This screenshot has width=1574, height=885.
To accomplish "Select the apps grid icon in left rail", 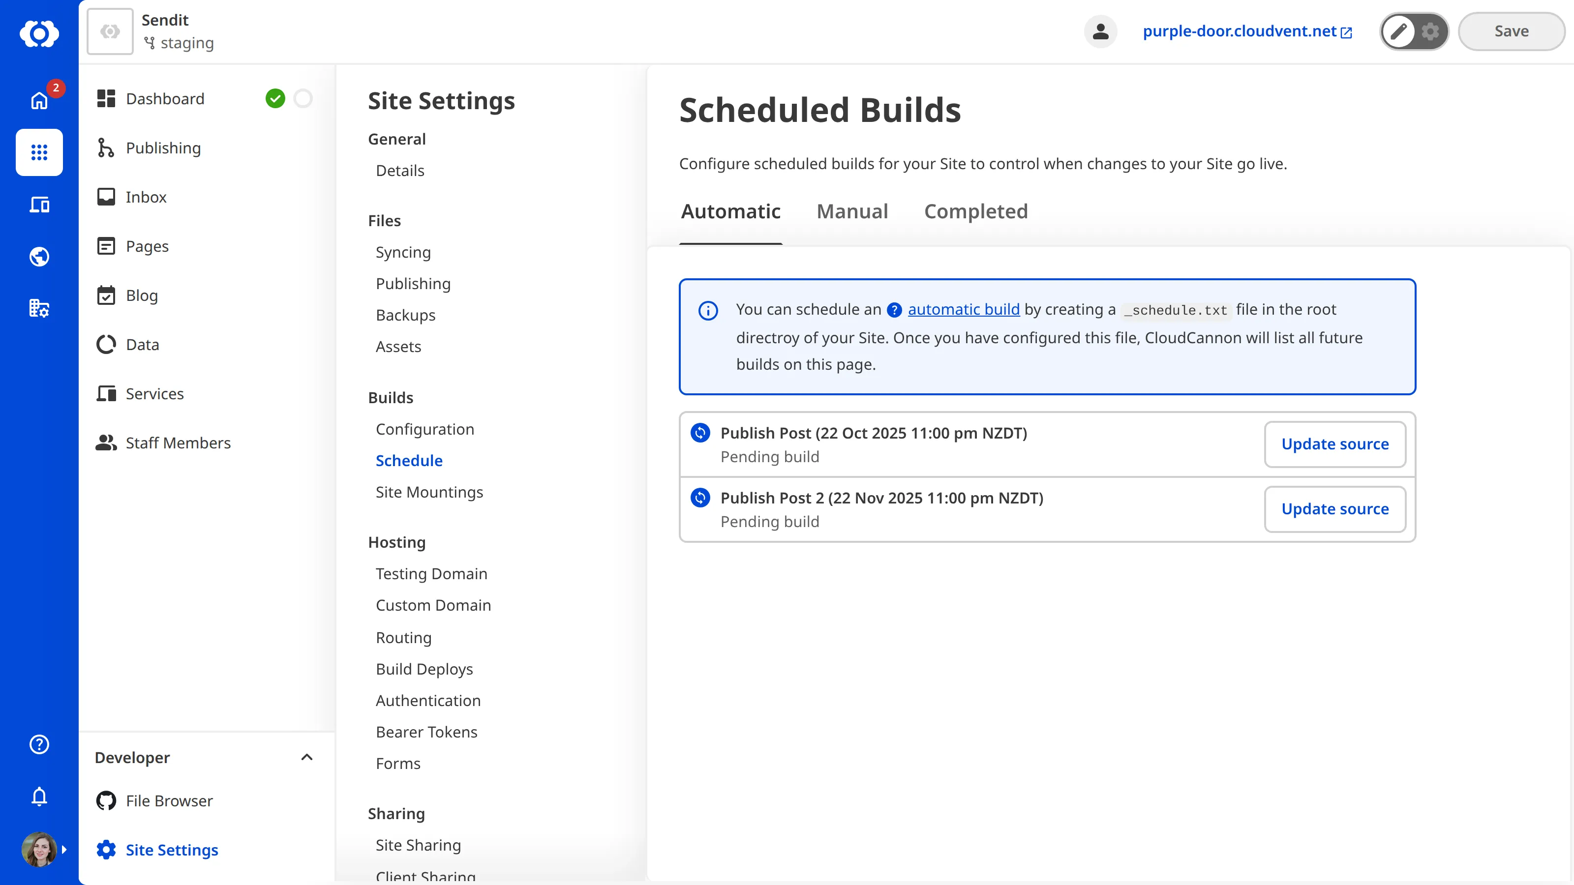I will click(39, 152).
